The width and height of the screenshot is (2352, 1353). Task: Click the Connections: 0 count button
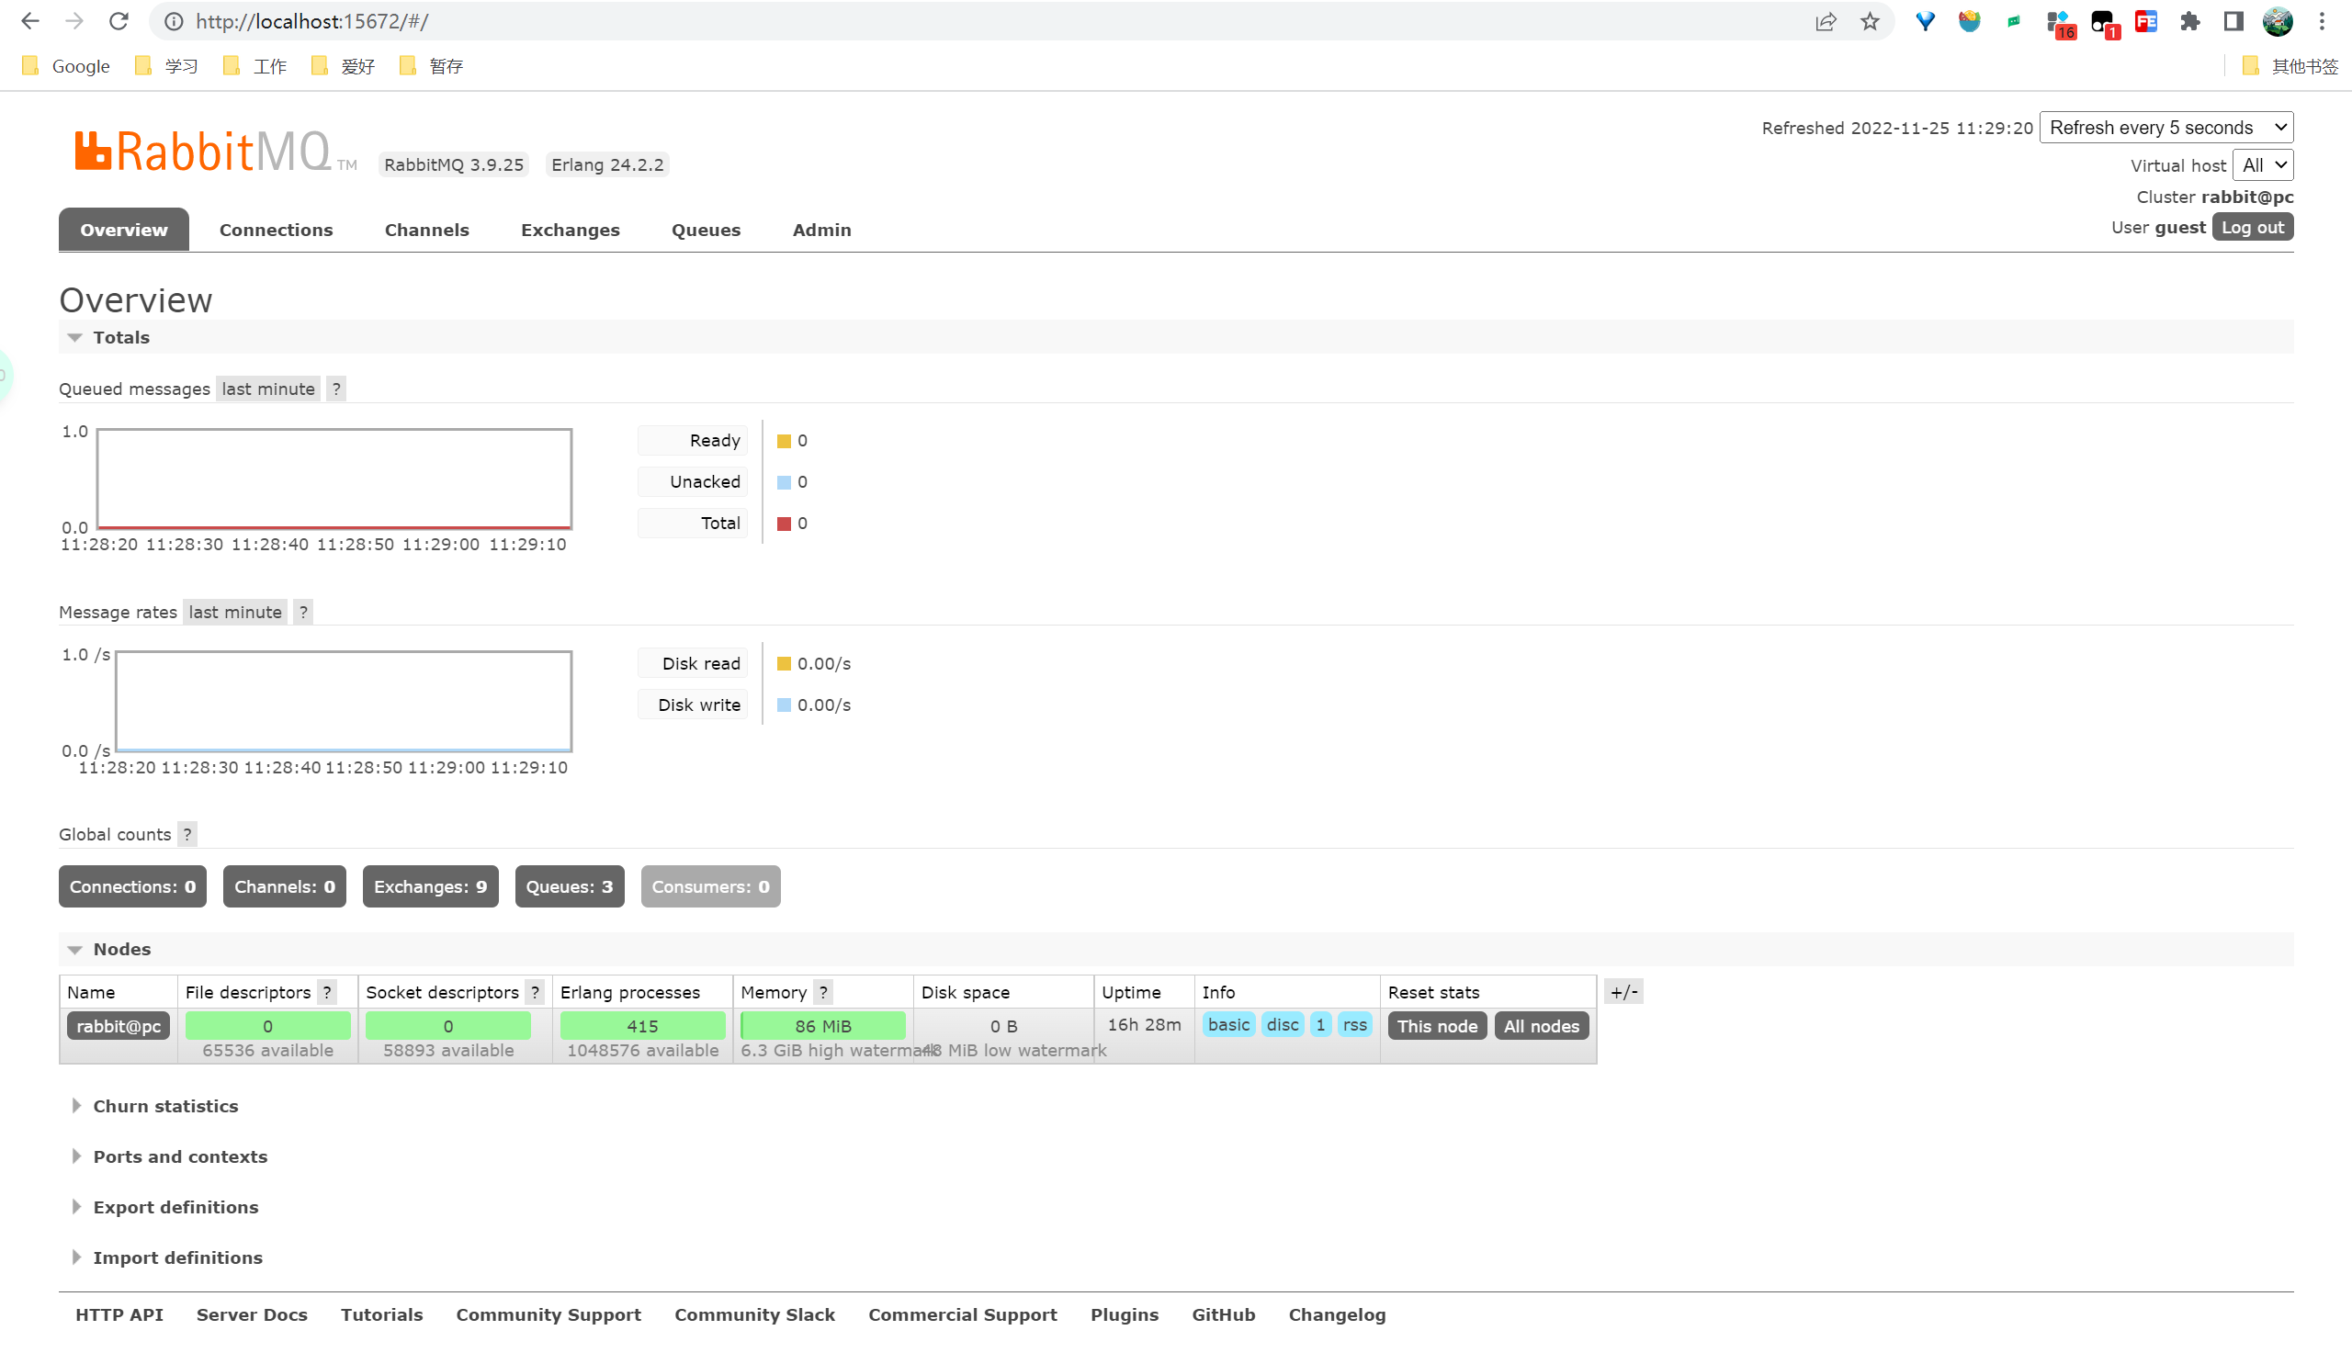pos(132,885)
